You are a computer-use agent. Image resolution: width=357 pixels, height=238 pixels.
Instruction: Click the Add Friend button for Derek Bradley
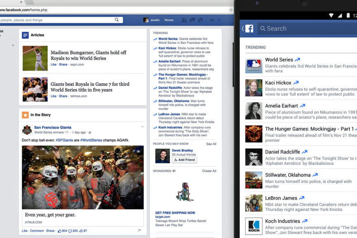(184, 160)
